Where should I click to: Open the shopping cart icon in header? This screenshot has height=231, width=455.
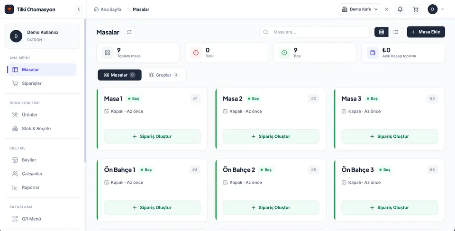tap(416, 9)
